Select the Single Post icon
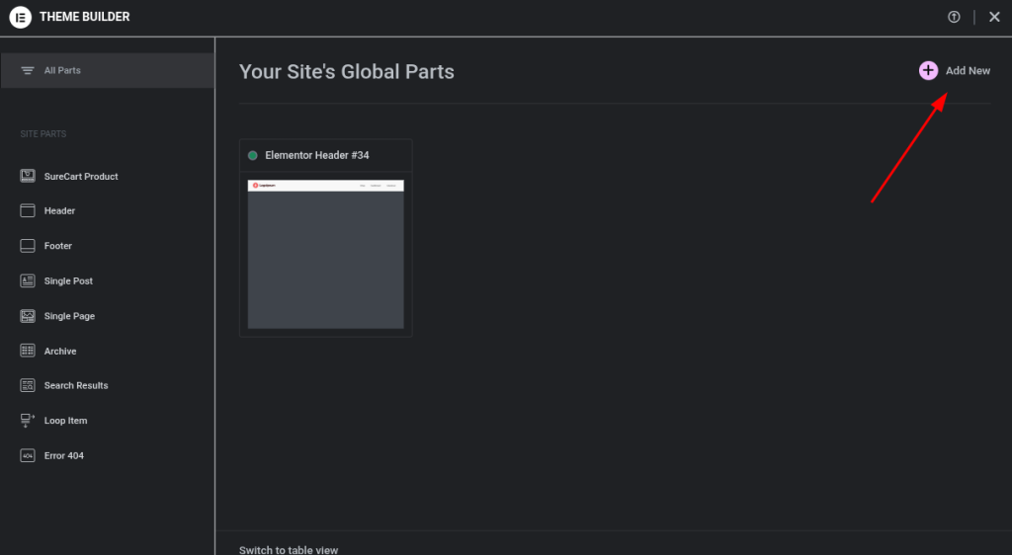This screenshot has height=555, width=1012. (x=28, y=281)
